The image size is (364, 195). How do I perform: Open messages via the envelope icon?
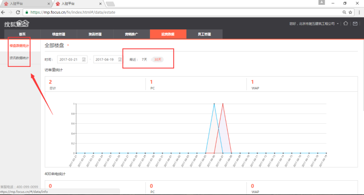click(x=355, y=24)
